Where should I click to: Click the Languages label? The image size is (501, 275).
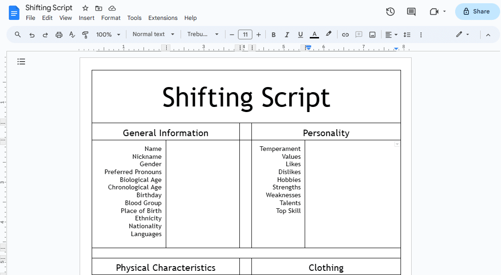(x=146, y=234)
